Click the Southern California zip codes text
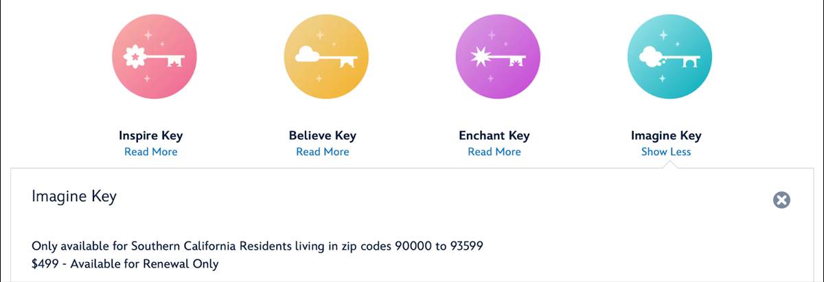 [x=262, y=246]
